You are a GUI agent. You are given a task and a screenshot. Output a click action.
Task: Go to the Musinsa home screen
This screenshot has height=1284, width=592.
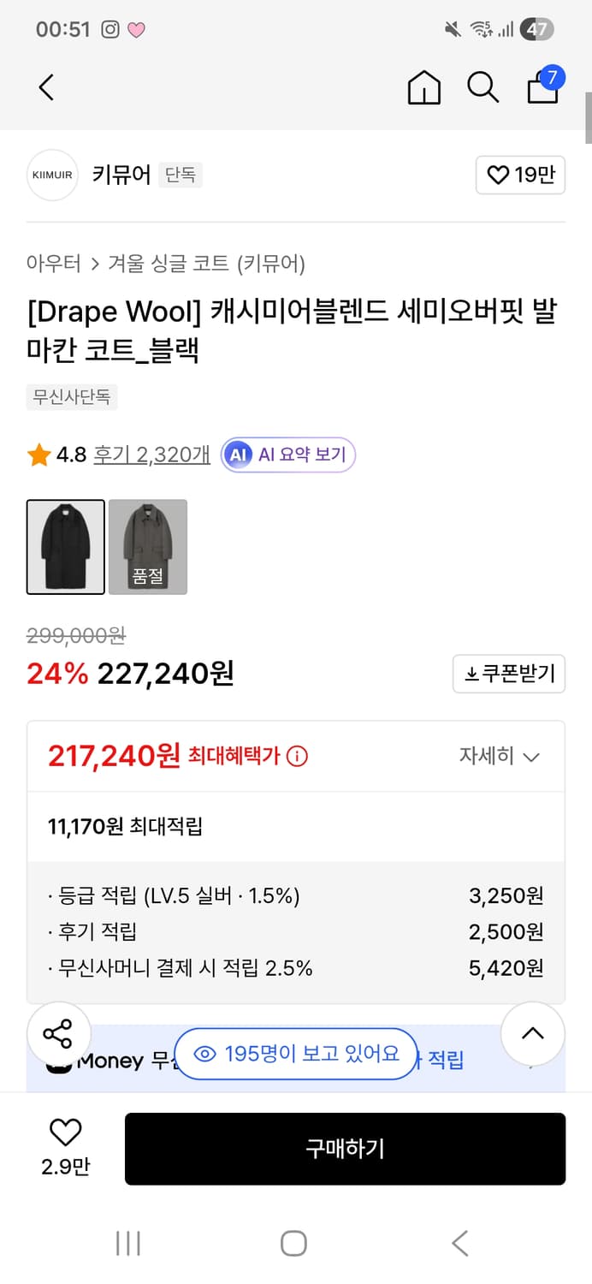point(423,87)
